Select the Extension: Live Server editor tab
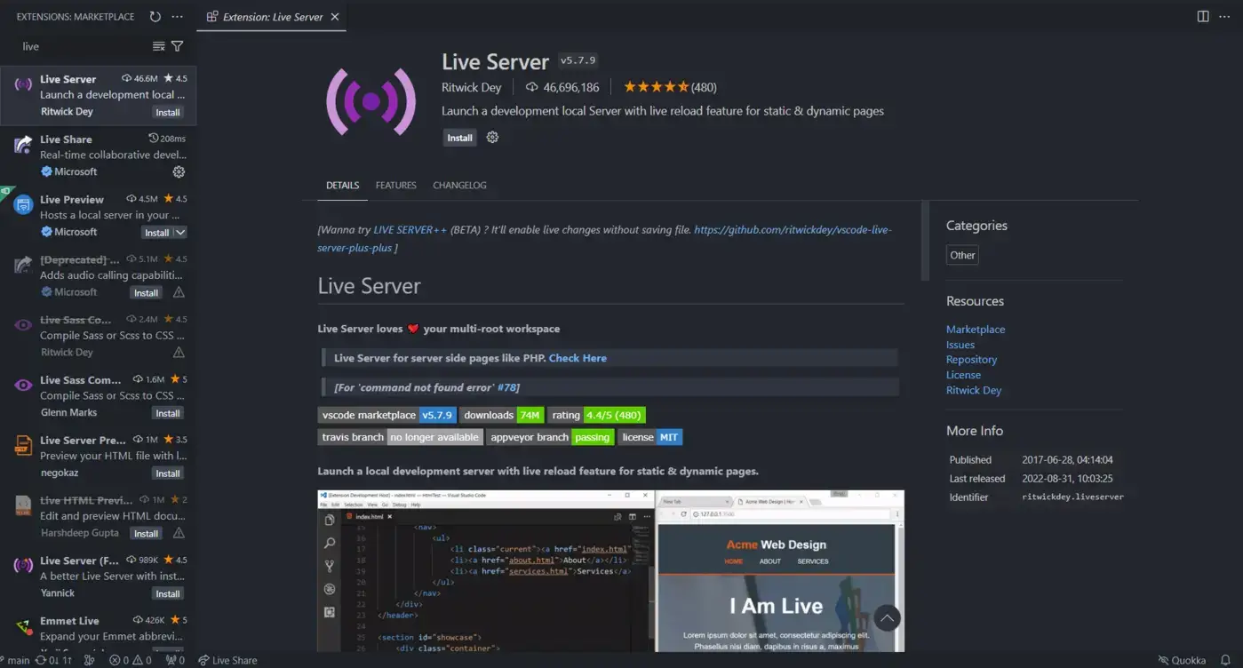Screen dimensions: 1243x668 tap(272, 16)
